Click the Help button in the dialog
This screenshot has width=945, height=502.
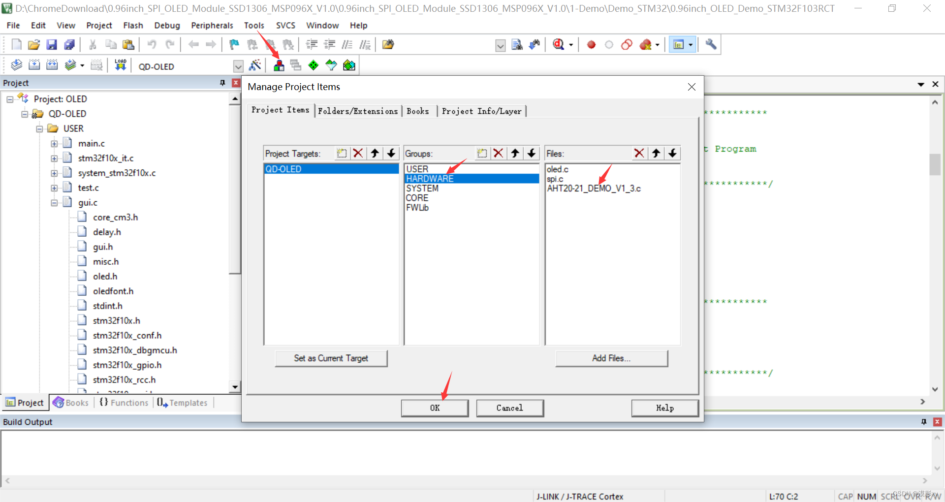665,408
